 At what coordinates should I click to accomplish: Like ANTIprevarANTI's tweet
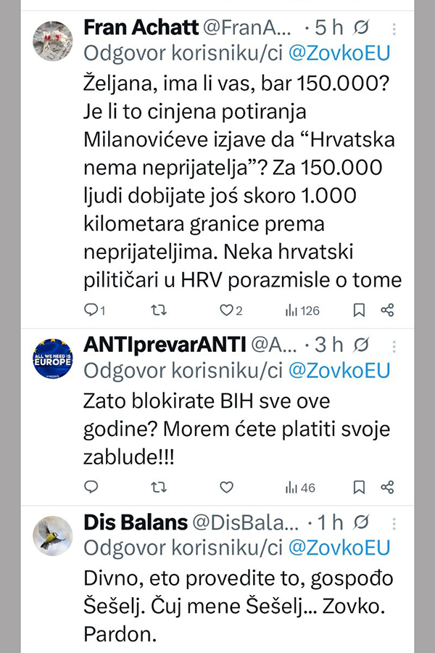pos(226,487)
